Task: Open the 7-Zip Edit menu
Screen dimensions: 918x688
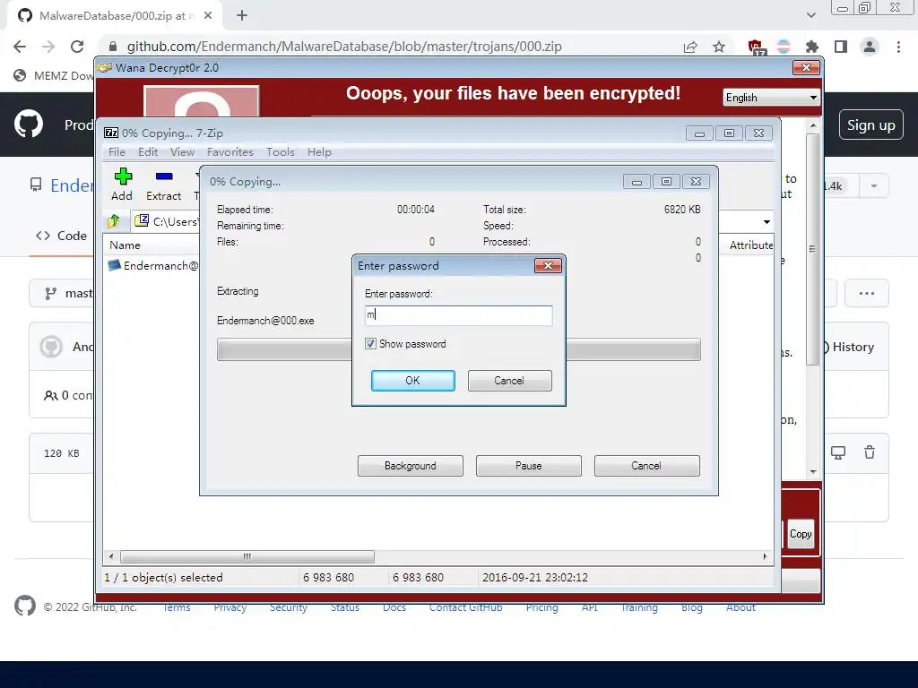Action: tap(148, 152)
